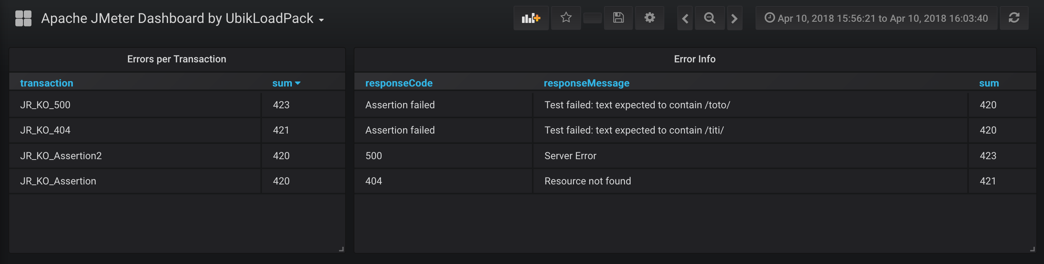Toggle sorting by the transaction column header
1044x264 pixels.
coord(47,83)
